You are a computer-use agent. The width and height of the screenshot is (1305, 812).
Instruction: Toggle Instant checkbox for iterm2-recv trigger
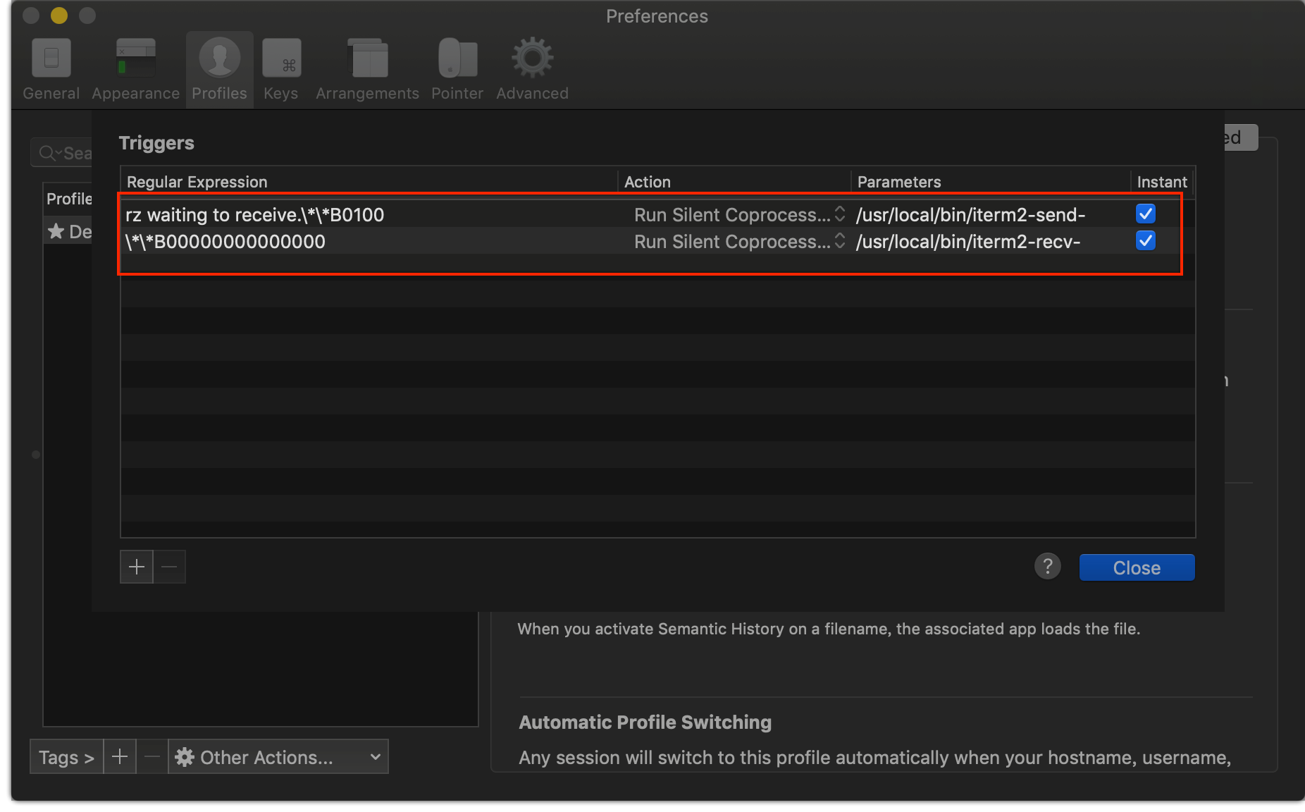click(x=1146, y=241)
